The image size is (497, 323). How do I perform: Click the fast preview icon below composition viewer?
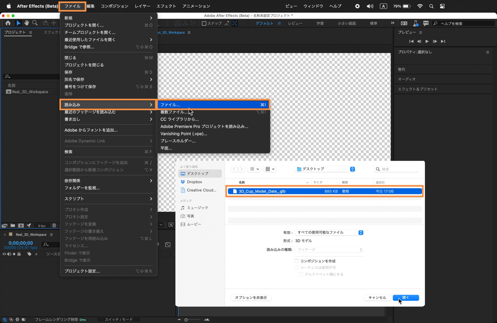tap(171, 225)
